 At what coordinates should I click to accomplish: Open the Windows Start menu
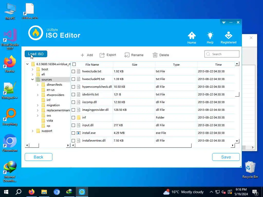(x=6, y=192)
